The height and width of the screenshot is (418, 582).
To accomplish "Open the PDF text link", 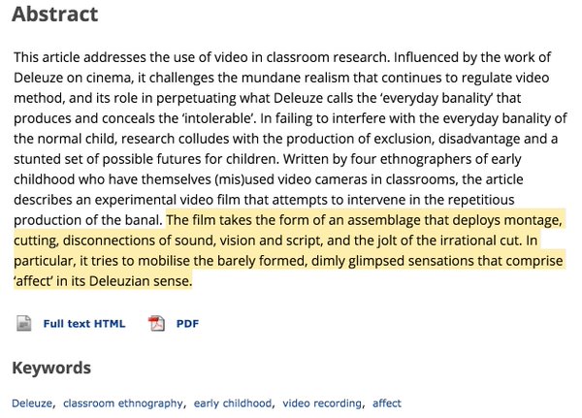I will click(187, 324).
